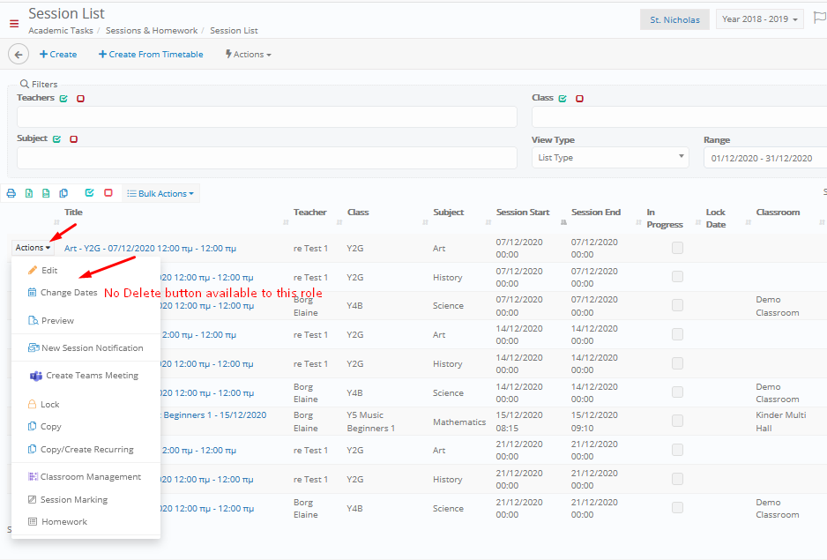Print the session list
The width and height of the screenshot is (827, 560).
tap(11, 193)
